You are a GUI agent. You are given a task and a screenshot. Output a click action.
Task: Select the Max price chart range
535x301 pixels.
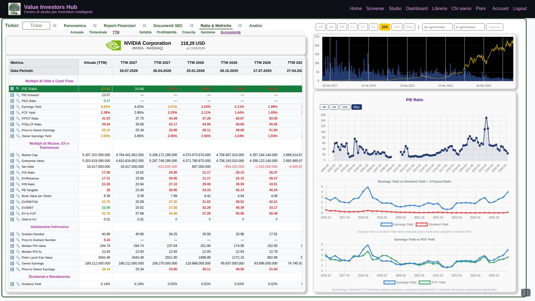[409, 27]
